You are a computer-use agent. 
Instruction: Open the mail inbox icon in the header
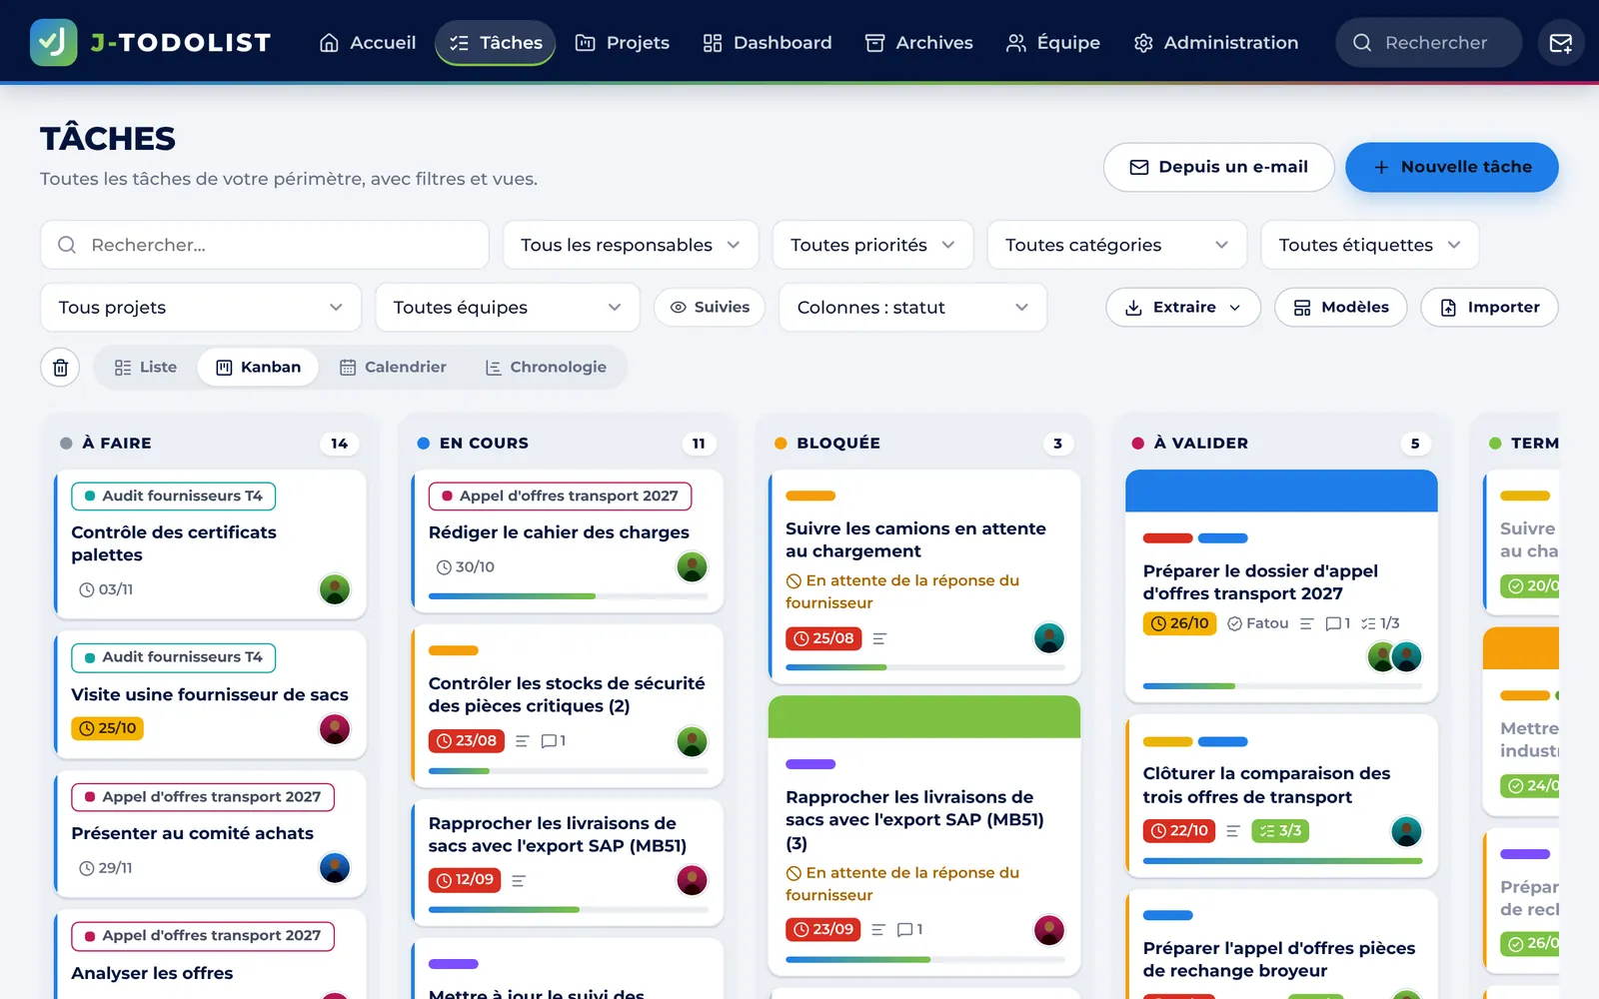click(x=1560, y=43)
